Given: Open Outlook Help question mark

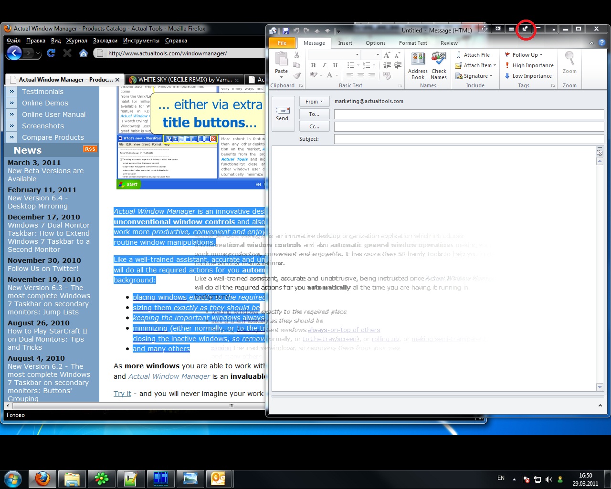Looking at the screenshot, I should point(602,42).
